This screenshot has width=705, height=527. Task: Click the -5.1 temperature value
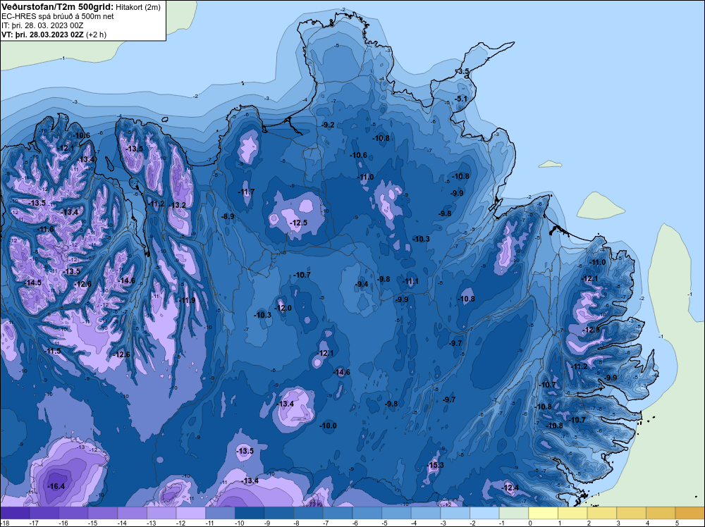coord(461,99)
